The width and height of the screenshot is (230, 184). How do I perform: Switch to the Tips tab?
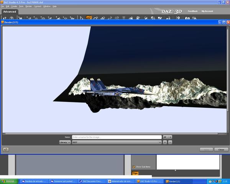click(135, 173)
